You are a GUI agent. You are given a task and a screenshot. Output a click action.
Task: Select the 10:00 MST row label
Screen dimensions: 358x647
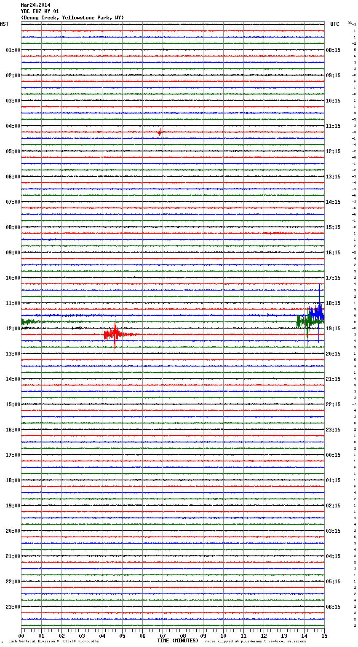13,278
